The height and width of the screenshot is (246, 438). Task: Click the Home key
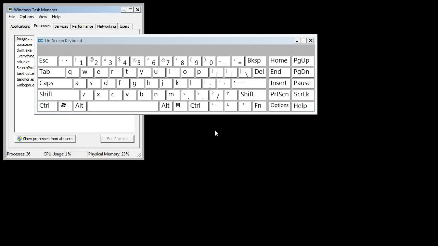pos(280,61)
